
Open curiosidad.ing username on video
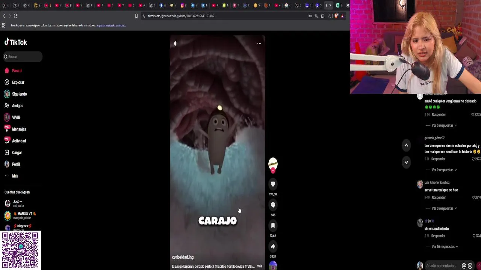tap(183, 257)
